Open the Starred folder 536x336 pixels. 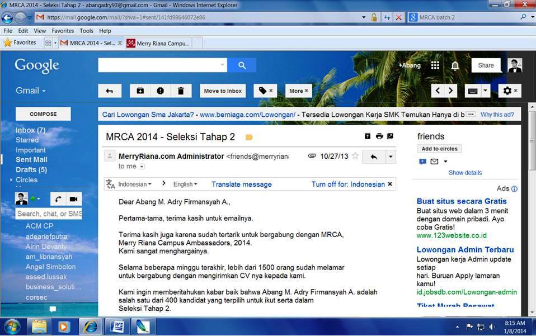27,140
